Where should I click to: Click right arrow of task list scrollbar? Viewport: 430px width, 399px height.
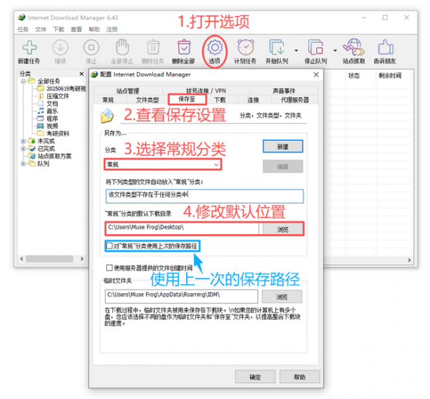click(x=409, y=260)
